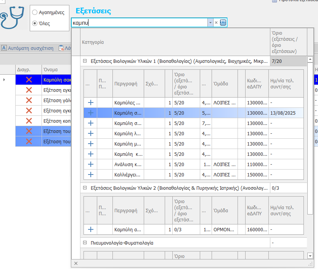Select the Όλες radio button

pos(35,23)
